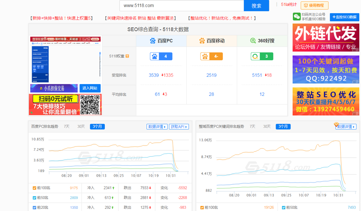Click the 5118权重 question mark help icon
Image resolution: width=361 pixels, height=211 pixels.
coord(127,56)
